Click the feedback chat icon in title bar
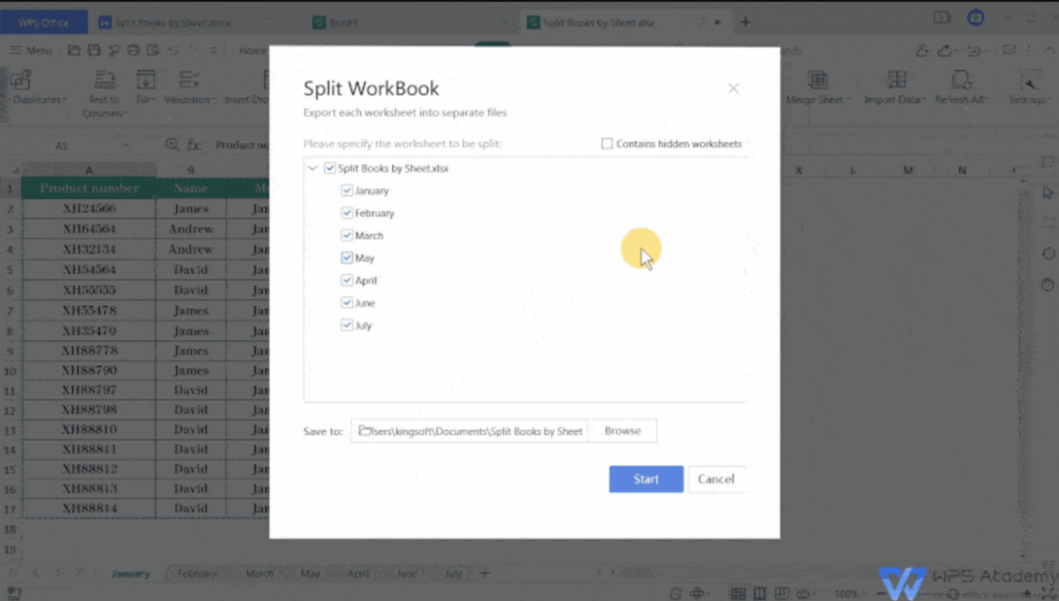The image size is (1059, 601). tap(976, 17)
